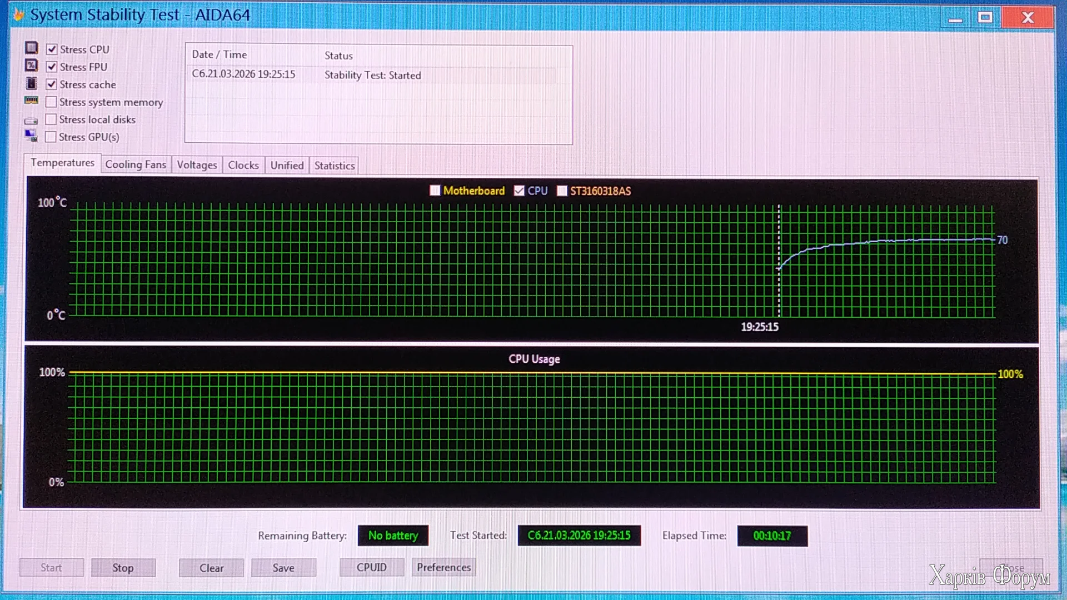
Task: Maximize the System Stability Test window
Action: (x=985, y=18)
